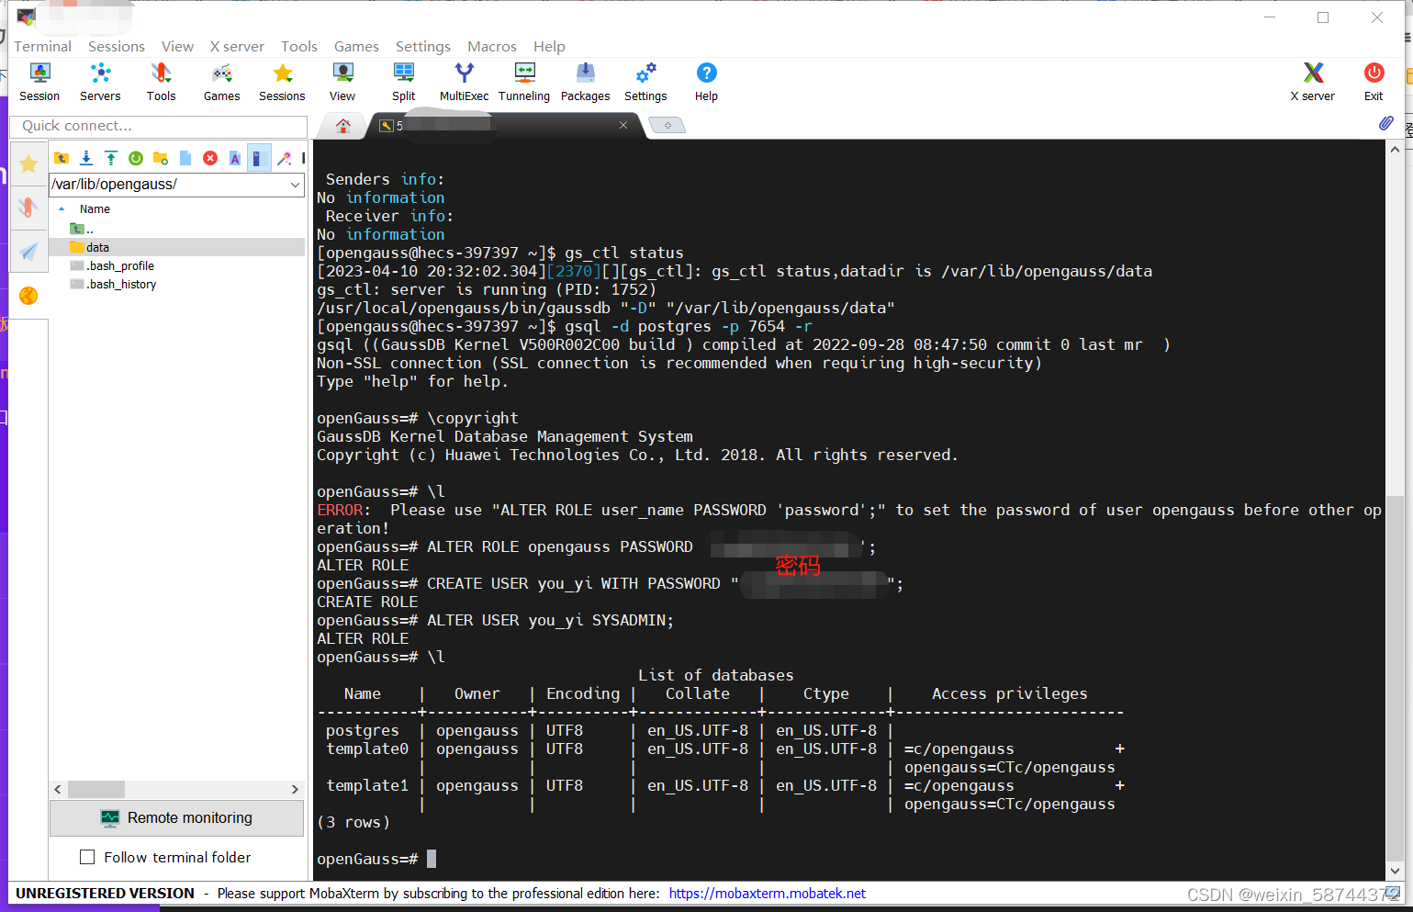Open the Servers tool
The height and width of the screenshot is (912, 1413).
point(100,82)
